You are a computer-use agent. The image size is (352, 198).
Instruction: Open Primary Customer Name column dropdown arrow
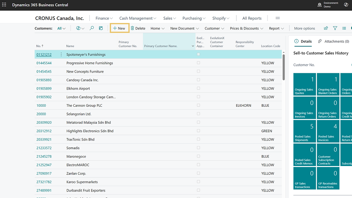[193, 46]
